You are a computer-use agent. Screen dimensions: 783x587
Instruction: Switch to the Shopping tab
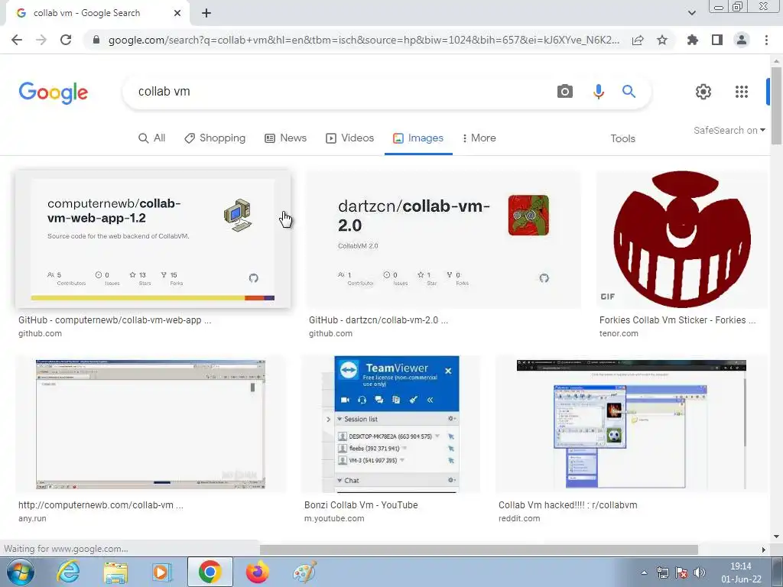(215, 138)
